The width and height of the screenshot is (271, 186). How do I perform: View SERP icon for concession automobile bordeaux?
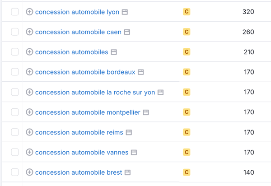pyautogui.click(x=141, y=72)
